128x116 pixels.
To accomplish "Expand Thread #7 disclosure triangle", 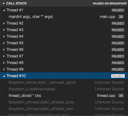I will click(4, 56).
